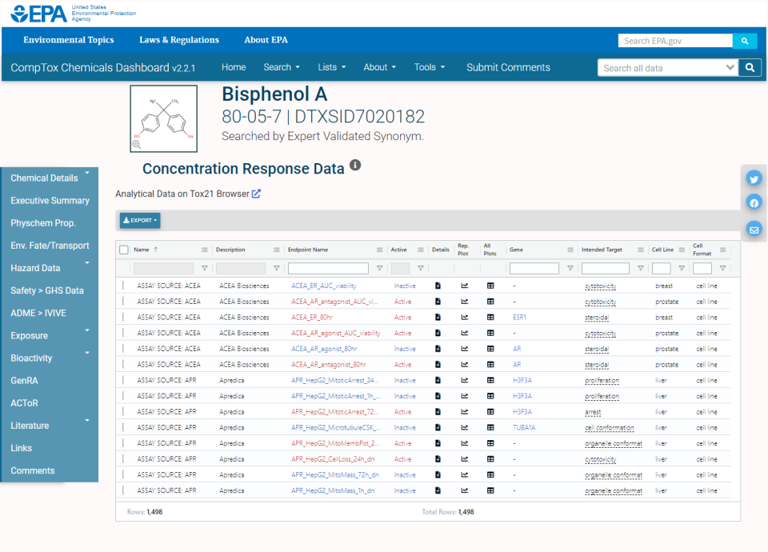Click the Laws & Regulations menu item
The image size is (768, 552).
click(x=179, y=40)
